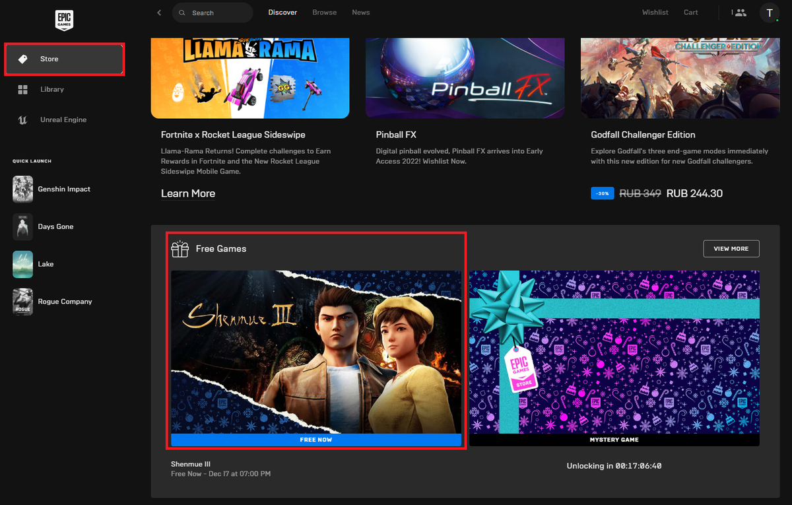Click the Free Games gift icon
Image resolution: width=792 pixels, height=505 pixels.
coord(180,249)
